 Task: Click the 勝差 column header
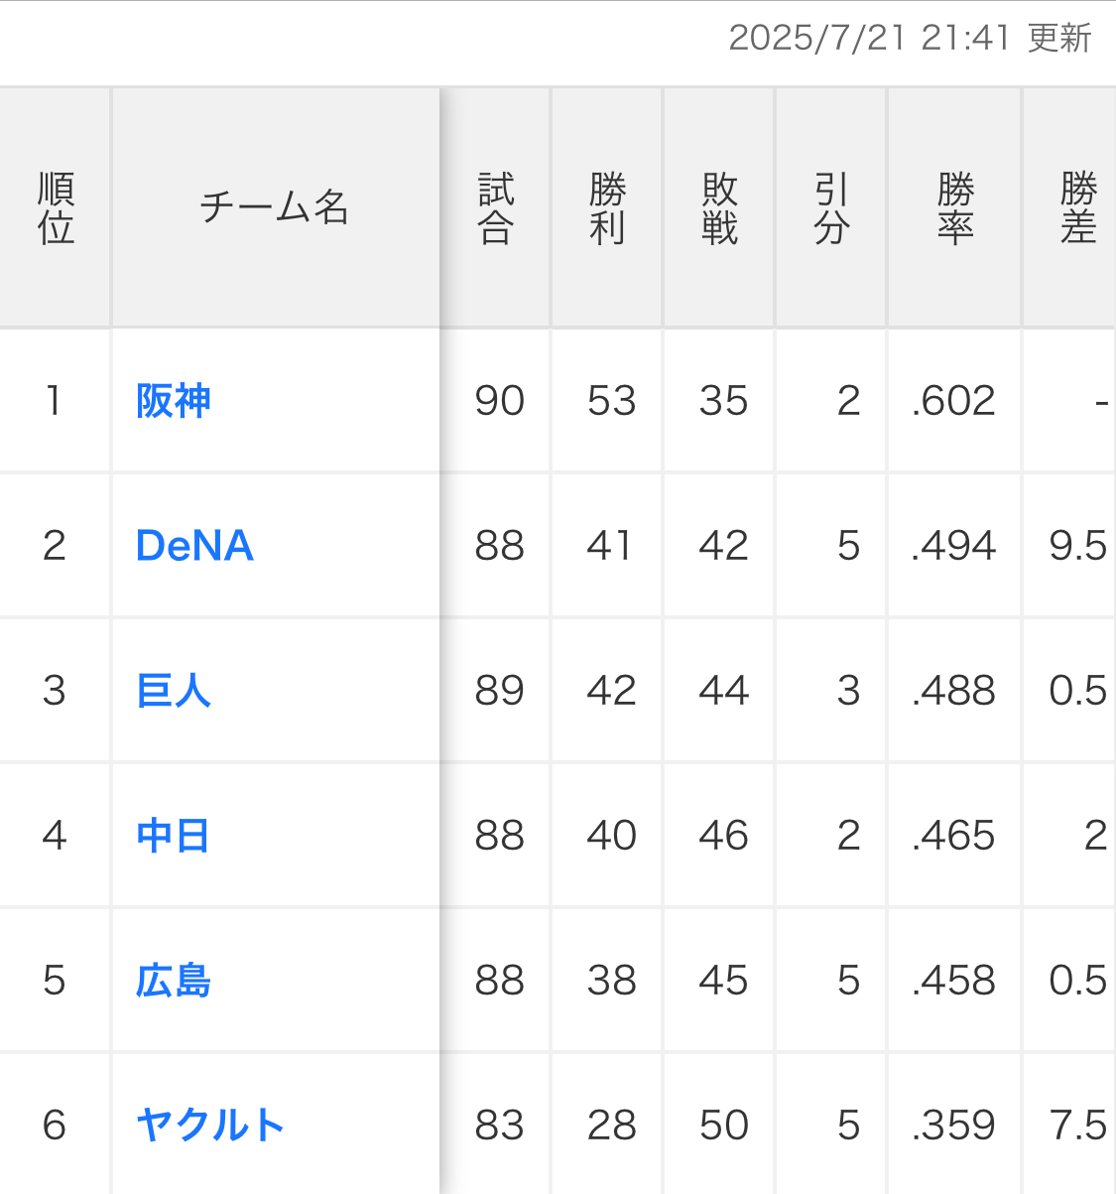click(1077, 208)
